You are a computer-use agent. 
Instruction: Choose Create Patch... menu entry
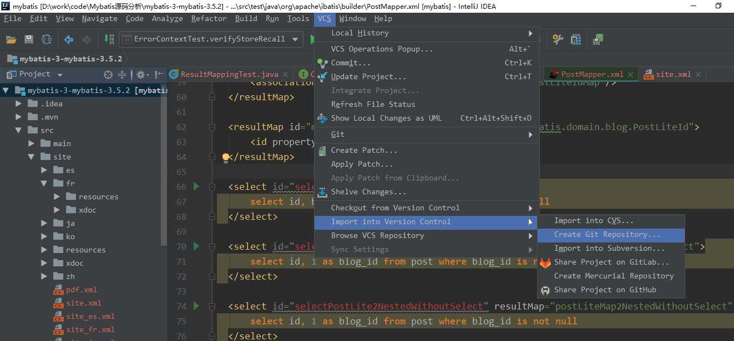pos(427,150)
